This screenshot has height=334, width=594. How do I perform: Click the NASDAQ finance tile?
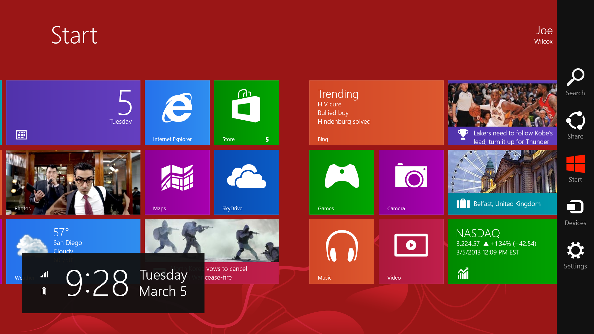(x=502, y=251)
